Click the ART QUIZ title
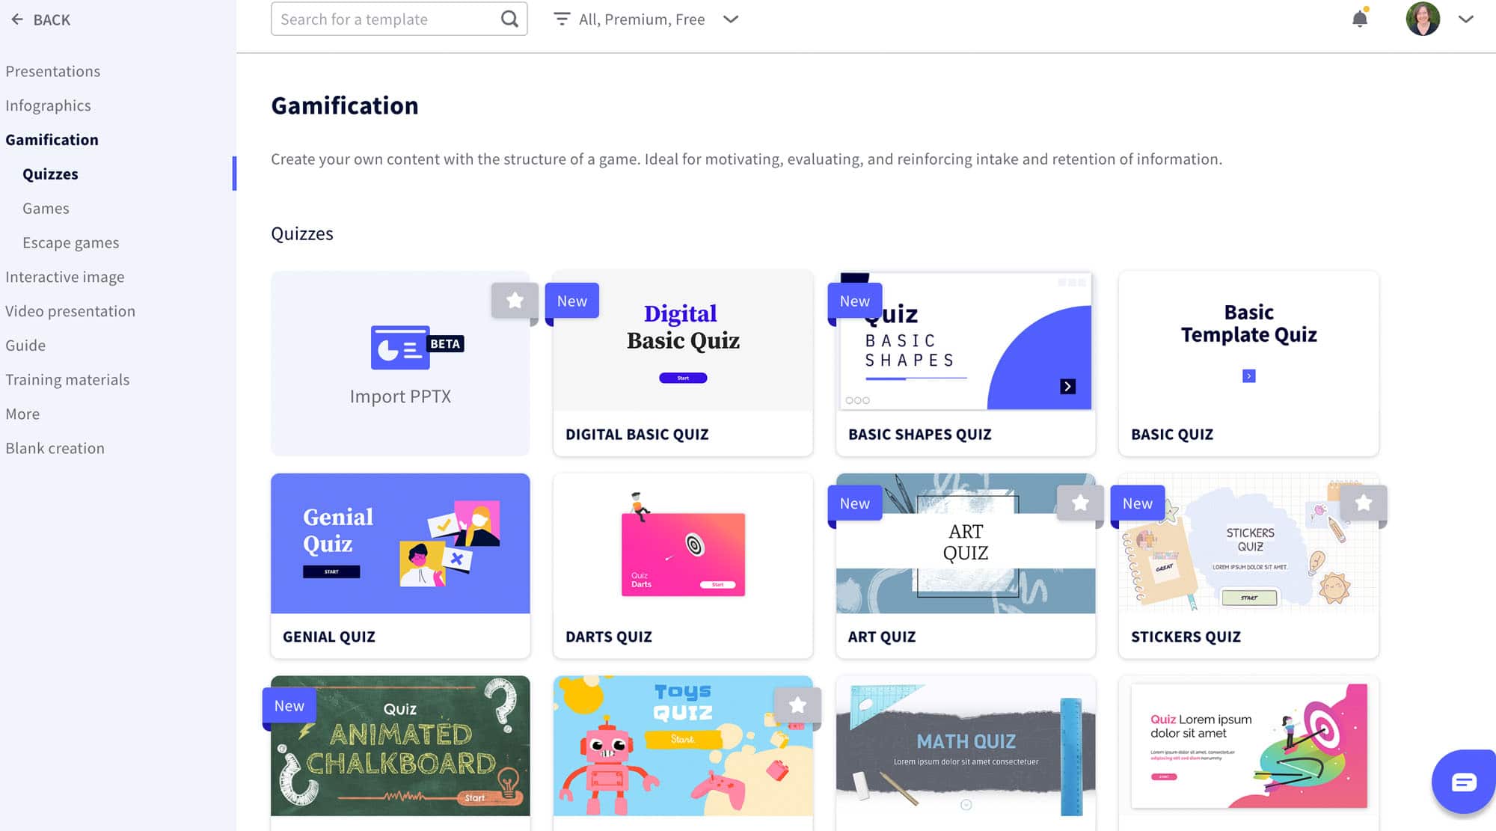This screenshot has width=1496, height=831. [x=882, y=637]
